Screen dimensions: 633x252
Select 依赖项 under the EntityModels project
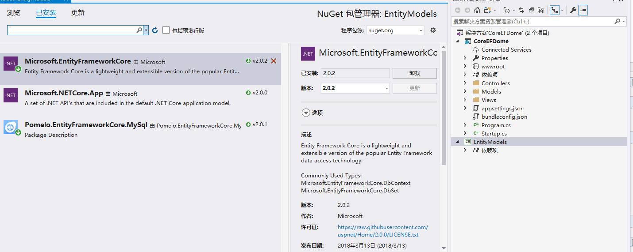pos(490,150)
